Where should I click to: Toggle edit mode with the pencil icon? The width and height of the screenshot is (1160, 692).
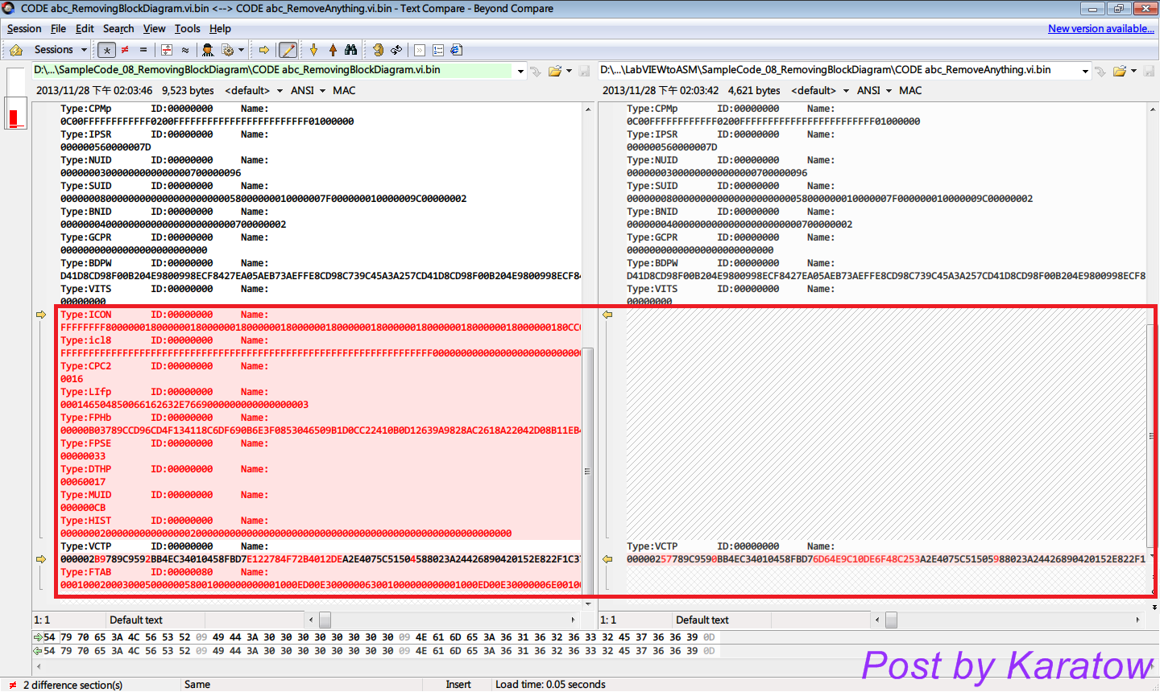(288, 50)
